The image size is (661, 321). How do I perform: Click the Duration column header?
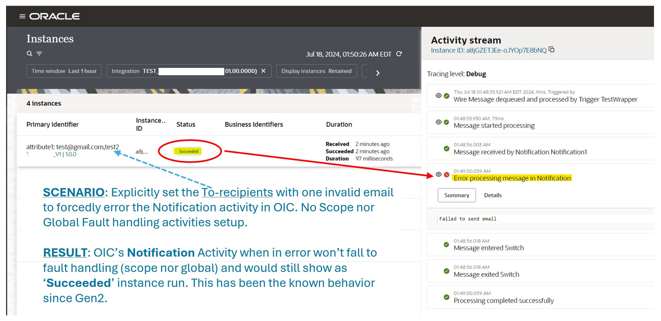tap(339, 124)
